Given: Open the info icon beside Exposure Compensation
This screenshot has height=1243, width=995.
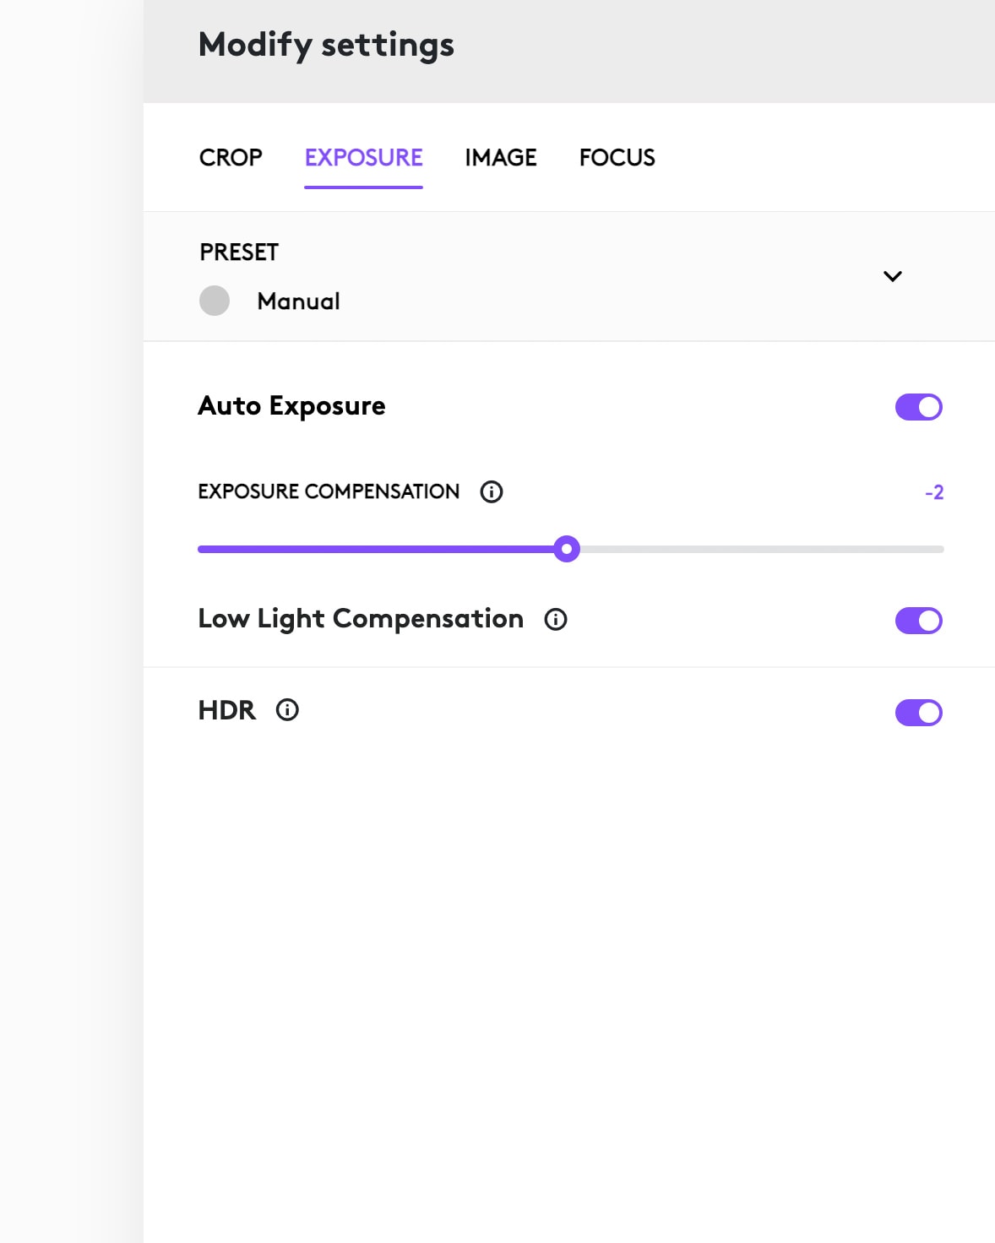Looking at the screenshot, I should point(492,491).
